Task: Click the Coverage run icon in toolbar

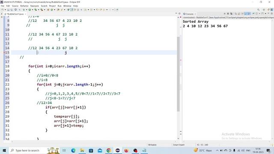Action: 36,10
